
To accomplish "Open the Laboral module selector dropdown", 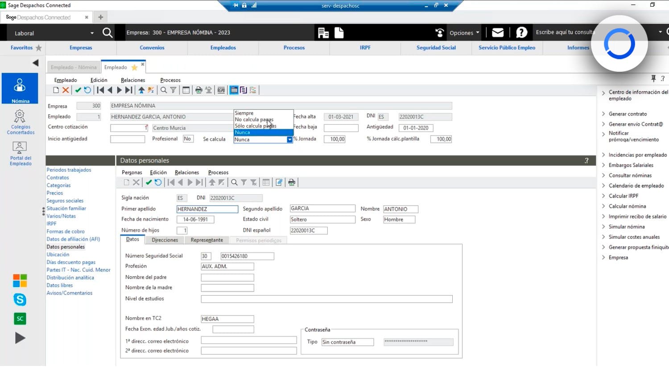I will point(92,33).
